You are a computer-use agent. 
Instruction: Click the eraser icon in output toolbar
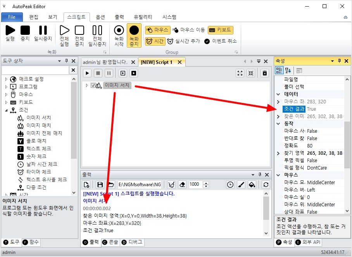pyautogui.click(x=182, y=185)
